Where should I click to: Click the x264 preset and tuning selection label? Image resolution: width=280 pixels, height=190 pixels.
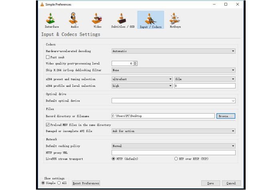pyautogui.click(x=70, y=79)
